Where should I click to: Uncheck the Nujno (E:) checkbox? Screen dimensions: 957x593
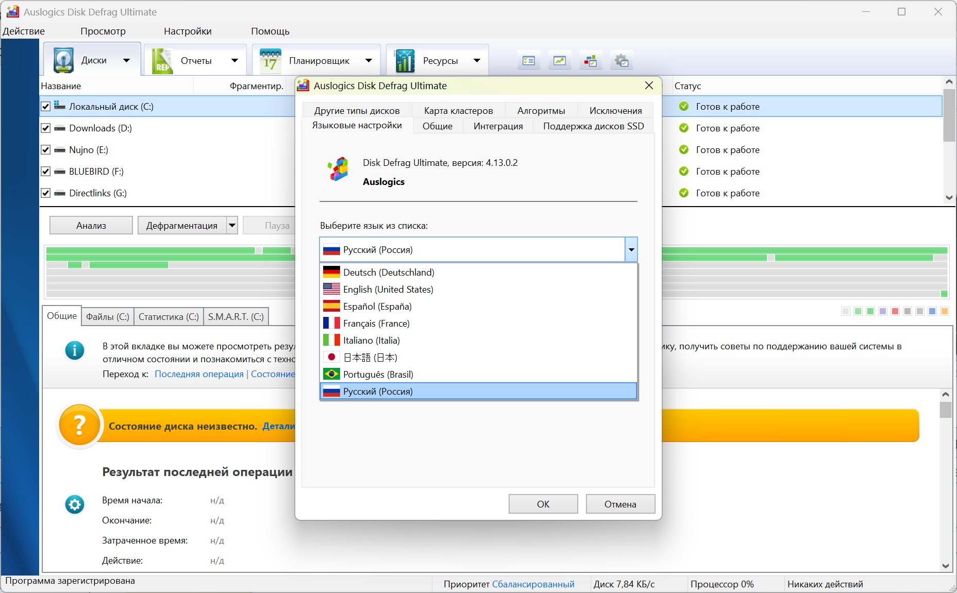46,150
